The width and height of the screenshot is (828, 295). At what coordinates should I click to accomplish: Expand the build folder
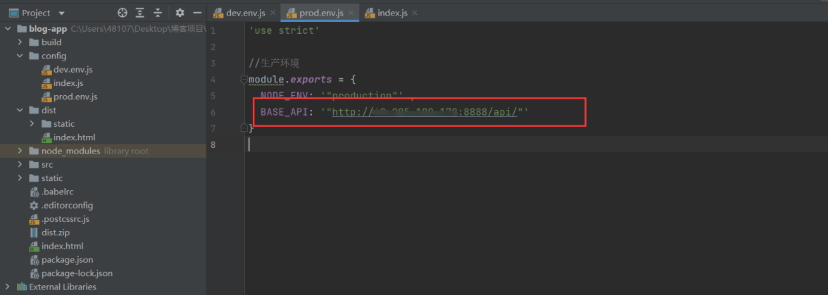[x=20, y=42]
